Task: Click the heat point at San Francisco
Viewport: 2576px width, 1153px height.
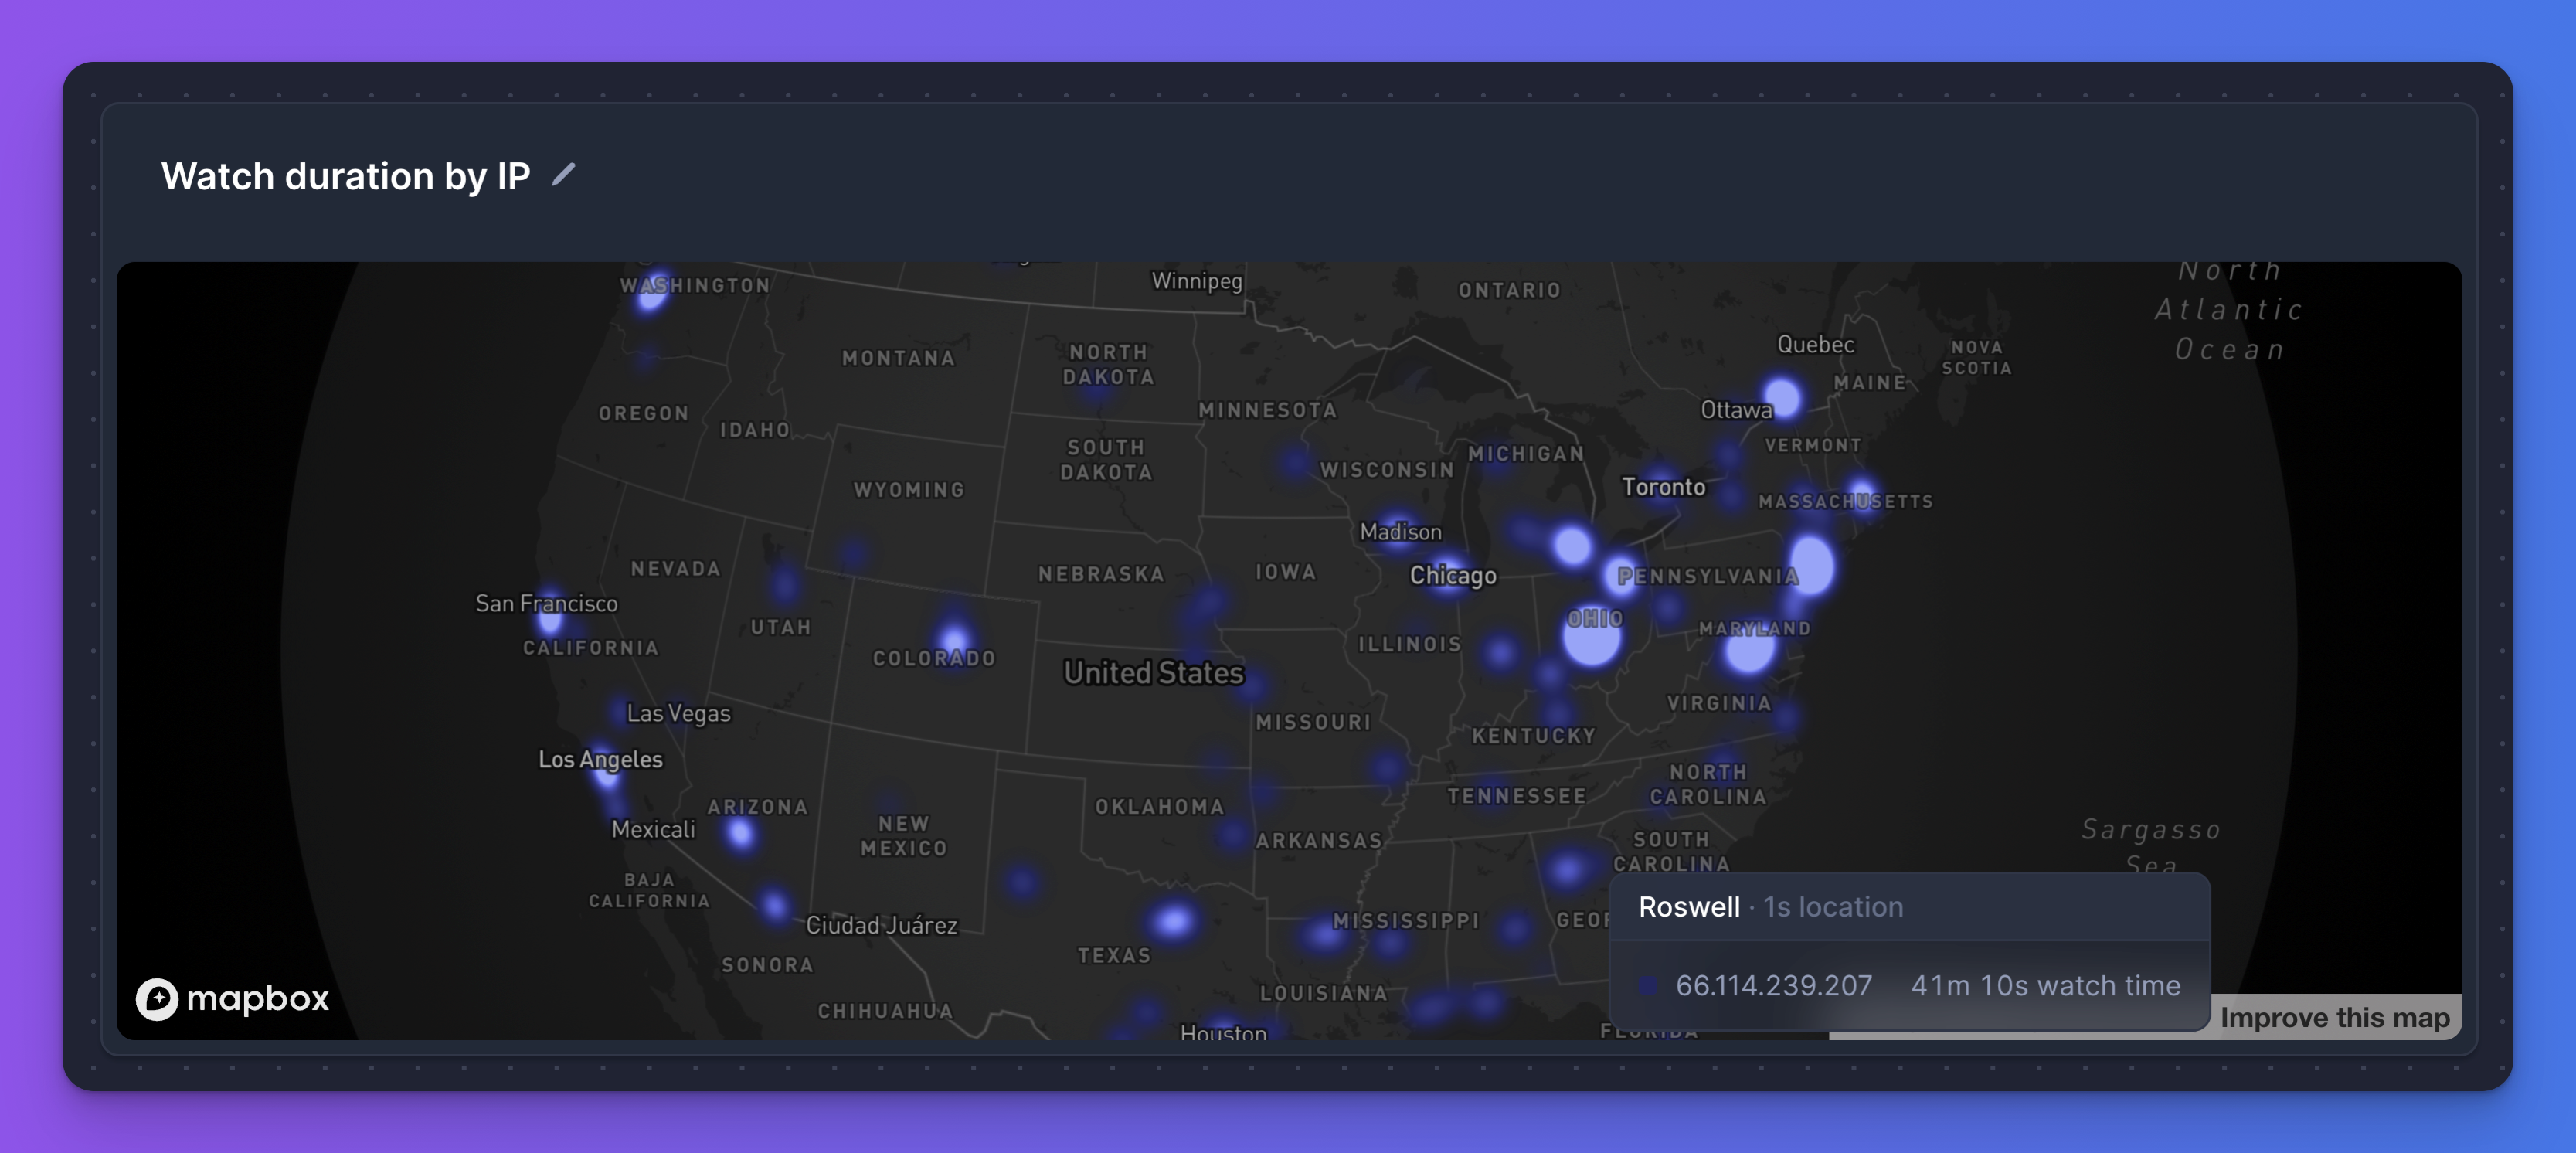Action: point(550,619)
